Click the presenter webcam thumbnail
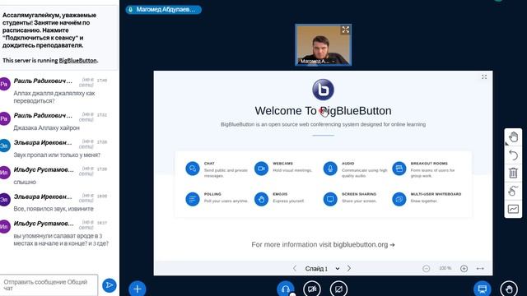527x296 pixels. (324, 44)
